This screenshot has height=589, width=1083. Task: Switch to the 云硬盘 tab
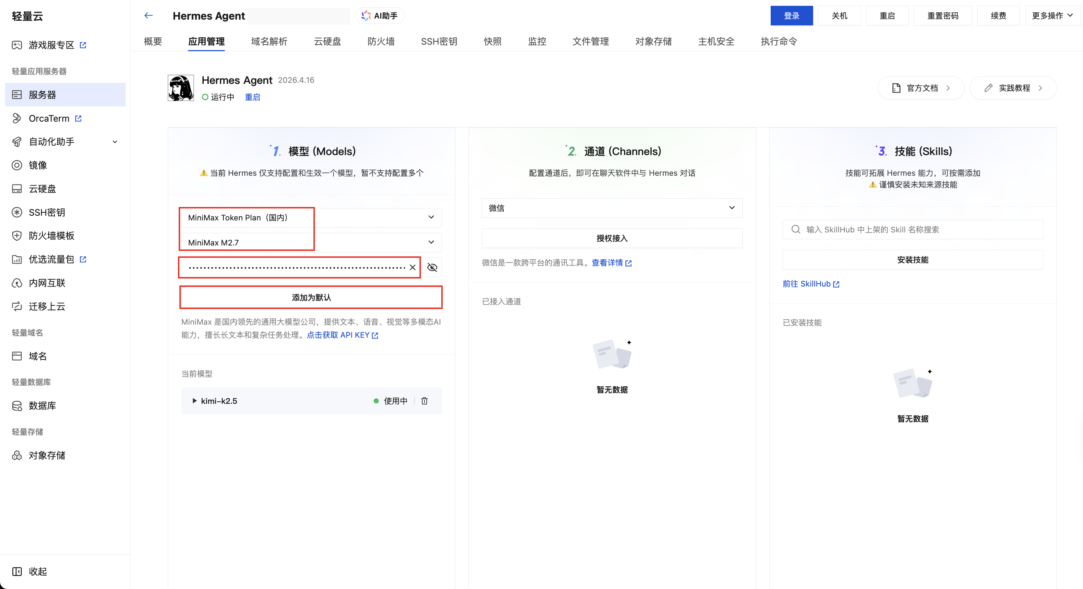[x=328, y=41]
